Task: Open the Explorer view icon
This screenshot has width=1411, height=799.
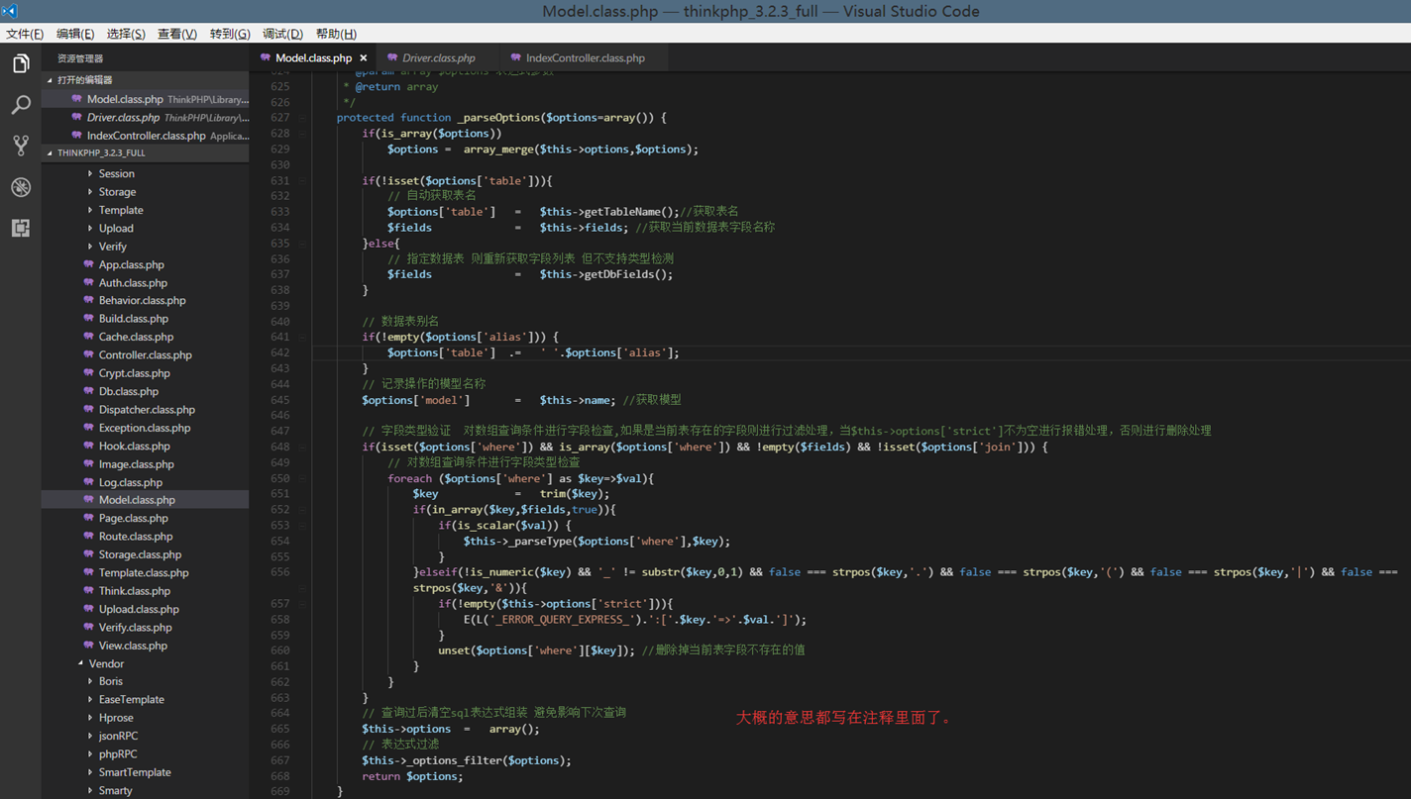Action: coord(20,64)
